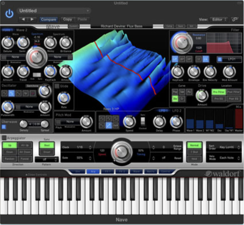This screenshot has width=244, height=225.
Task: Select first oscillator waveform icon
Action: 4,93
